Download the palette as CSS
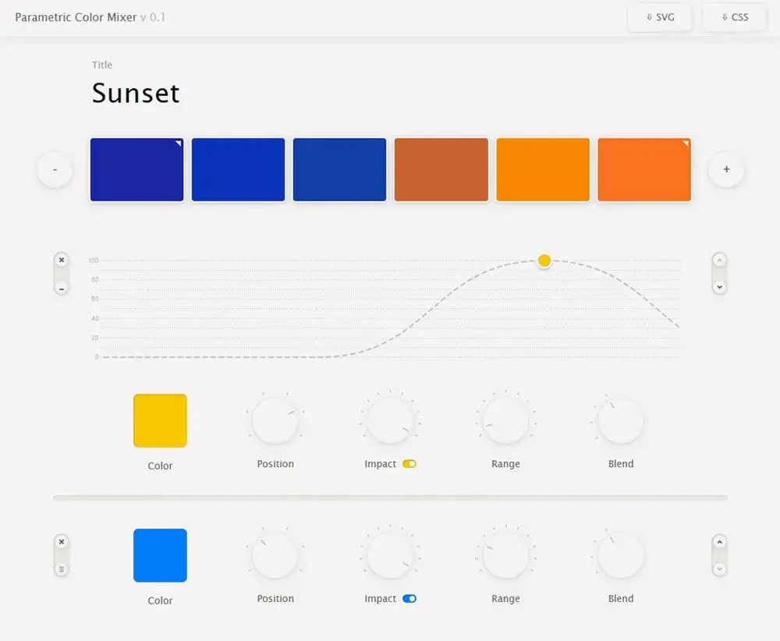This screenshot has width=780, height=641. point(734,17)
